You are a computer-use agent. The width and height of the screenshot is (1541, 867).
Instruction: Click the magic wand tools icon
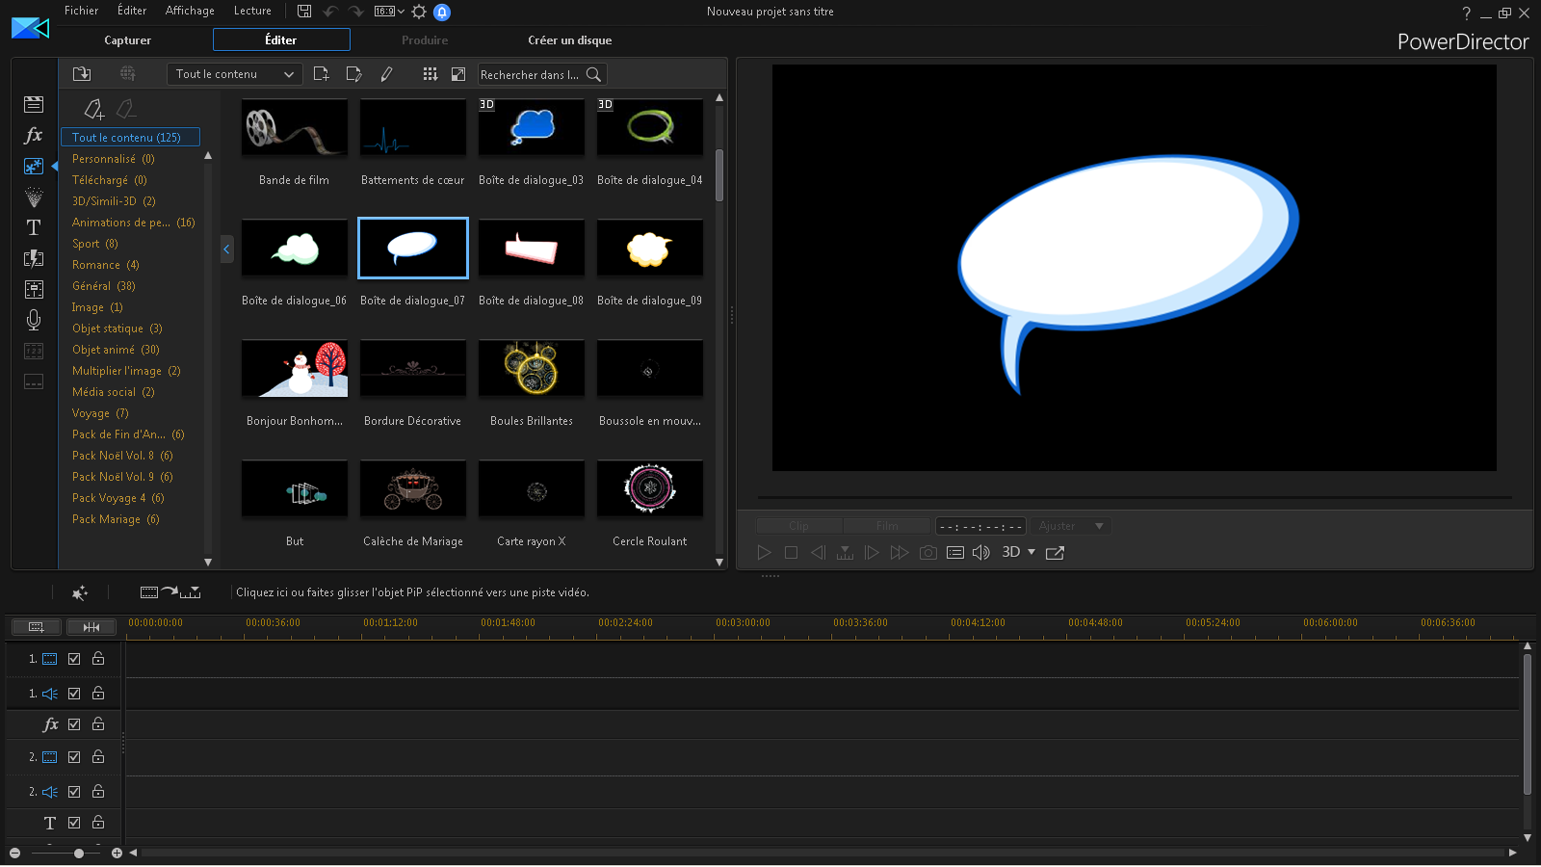point(80,592)
